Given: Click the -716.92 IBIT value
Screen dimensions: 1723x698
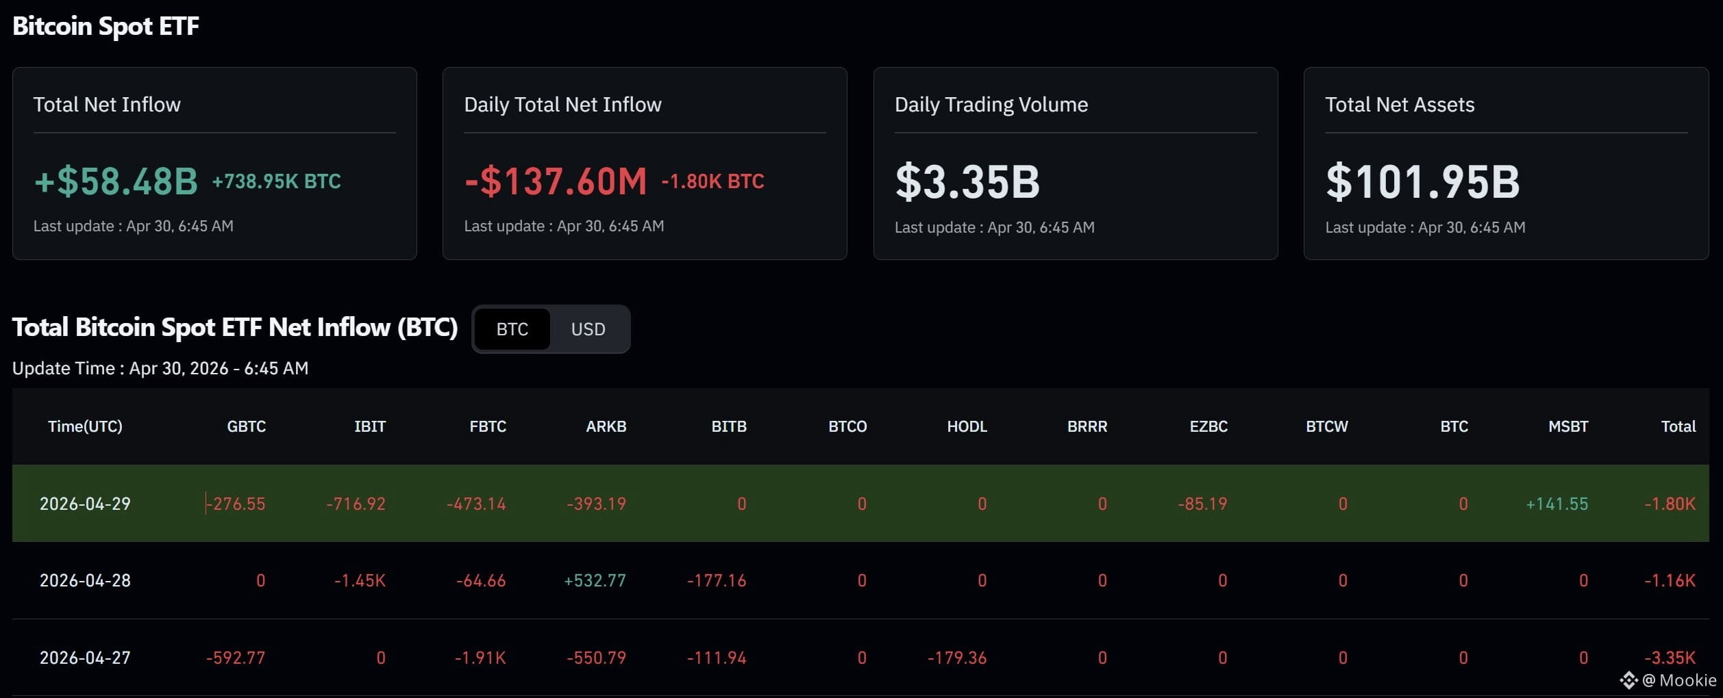Looking at the screenshot, I should 356,504.
